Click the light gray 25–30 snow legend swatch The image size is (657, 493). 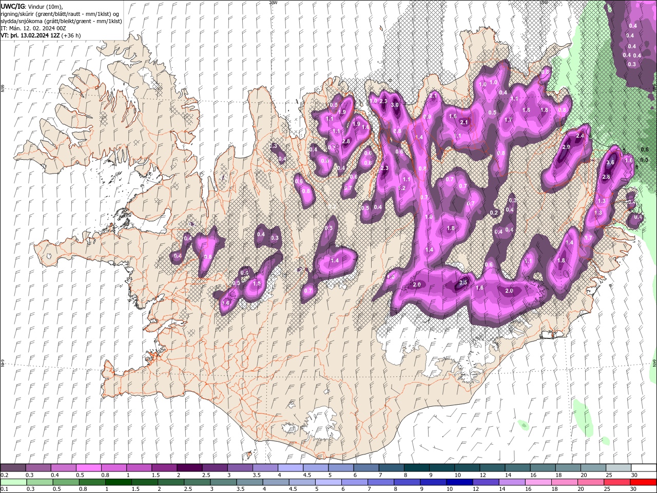(x=619, y=468)
